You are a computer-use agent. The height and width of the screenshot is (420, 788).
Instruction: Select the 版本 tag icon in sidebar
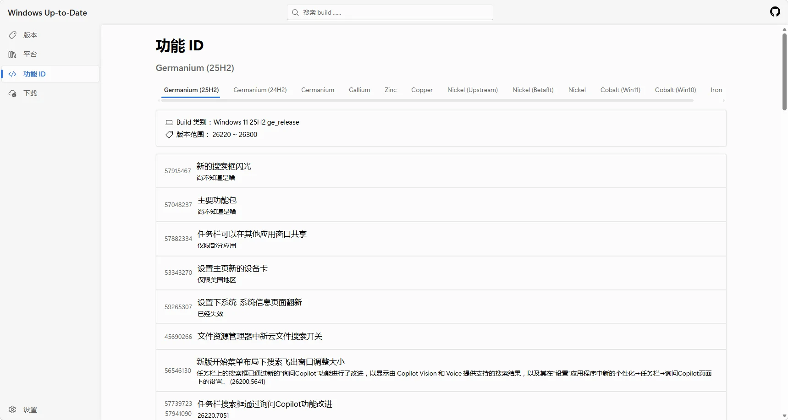tap(12, 35)
